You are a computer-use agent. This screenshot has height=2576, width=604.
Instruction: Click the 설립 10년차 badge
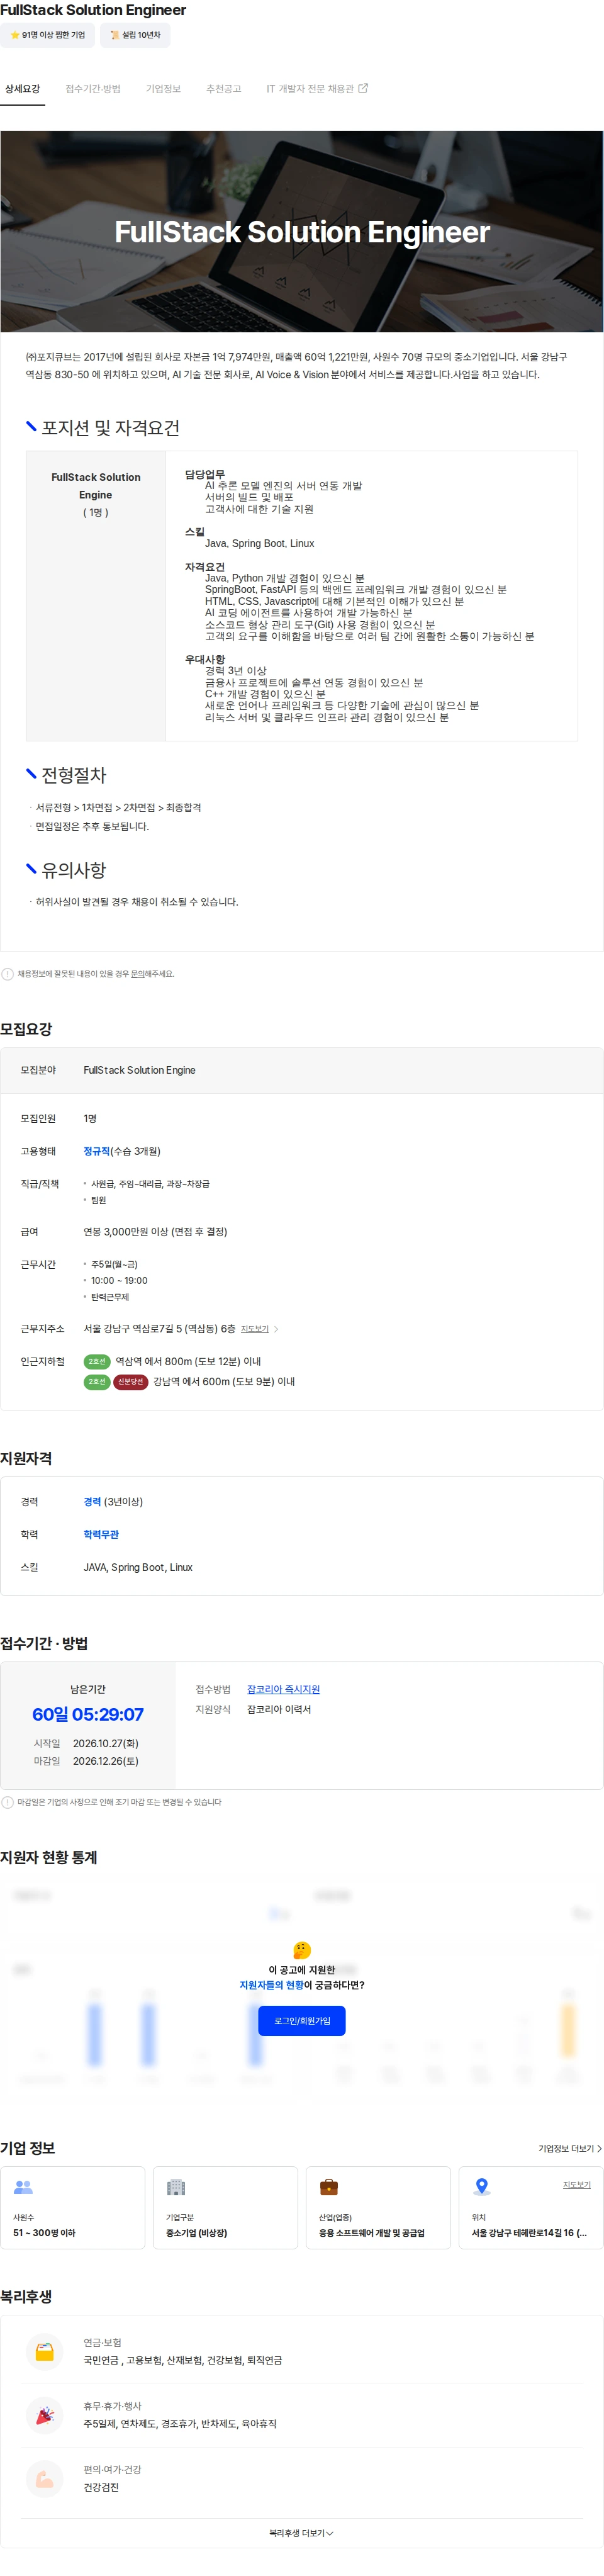[x=135, y=35]
